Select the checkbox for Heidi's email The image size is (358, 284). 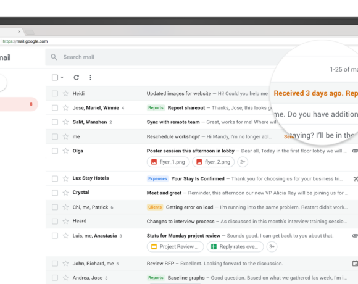coord(55,93)
